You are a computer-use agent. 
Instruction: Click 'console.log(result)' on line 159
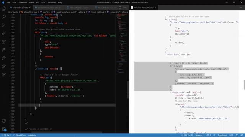[46, 18]
